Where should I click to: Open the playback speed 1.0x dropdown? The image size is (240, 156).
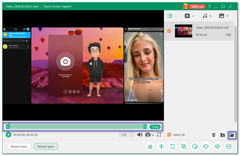[127, 135]
